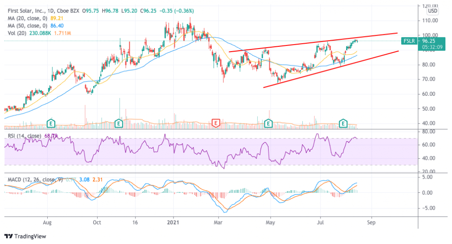Select the earnings marker right of Jul
The image size is (452, 244).
343,124
